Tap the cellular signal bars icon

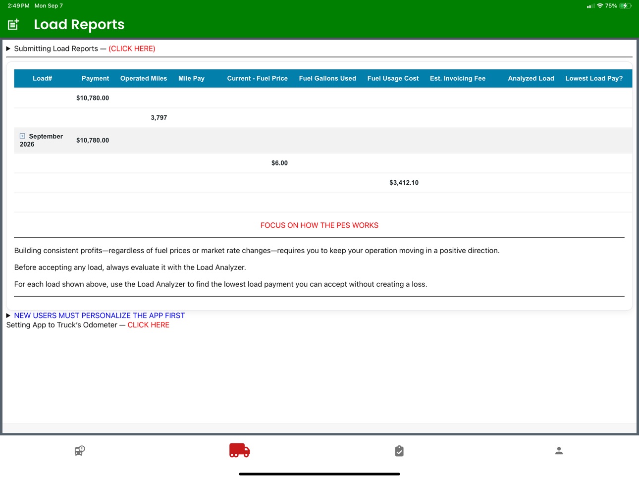coord(590,6)
